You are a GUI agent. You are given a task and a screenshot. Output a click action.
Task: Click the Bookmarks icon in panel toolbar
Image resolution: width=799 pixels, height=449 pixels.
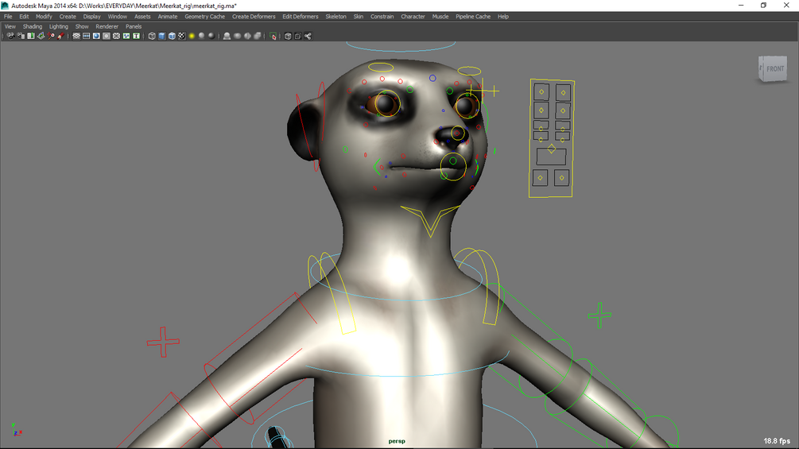(x=30, y=36)
